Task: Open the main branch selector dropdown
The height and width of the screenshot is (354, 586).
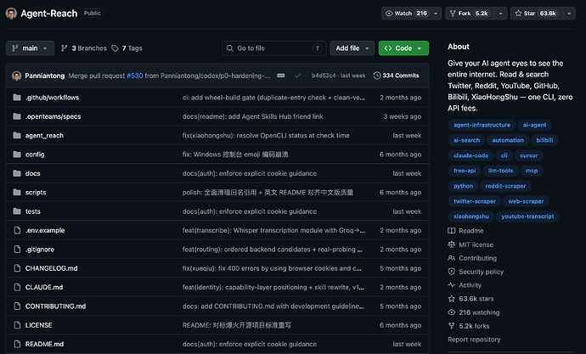Action: click(30, 48)
